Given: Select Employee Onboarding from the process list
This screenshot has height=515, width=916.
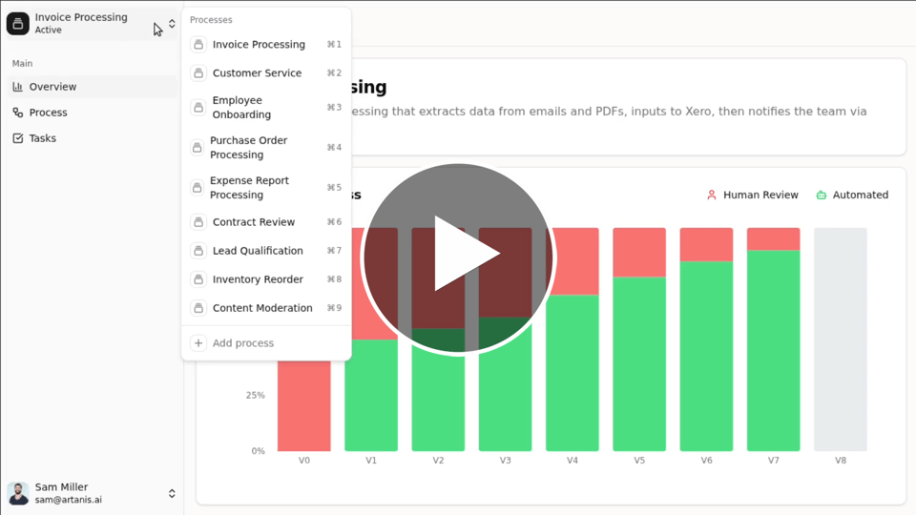Looking at the screenshot, I should tap(241, 107).
